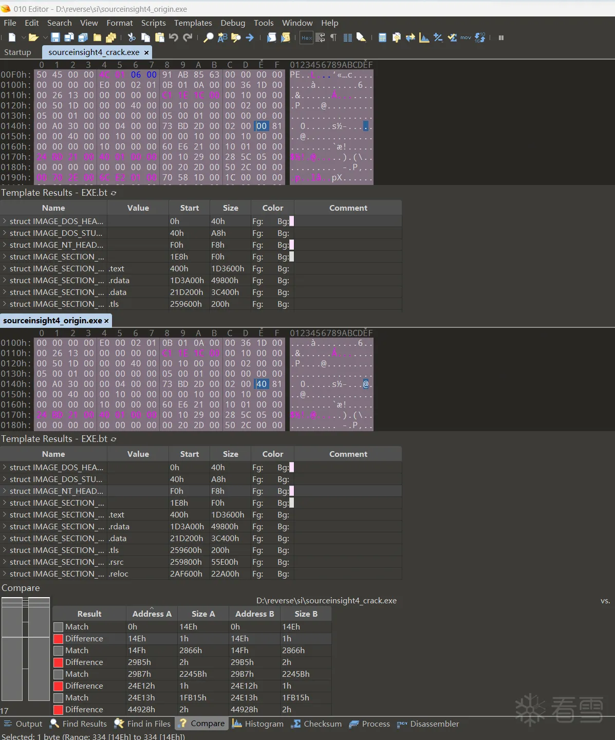Image resolution: width=615 pixels, height=740 pixels.
Task: Click the Run Script toolbar icon
Action: (x=272, y=38)
